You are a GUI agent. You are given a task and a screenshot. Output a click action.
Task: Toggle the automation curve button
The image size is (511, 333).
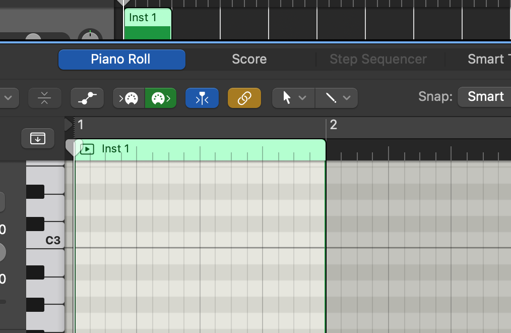click(x=87, y=98)
